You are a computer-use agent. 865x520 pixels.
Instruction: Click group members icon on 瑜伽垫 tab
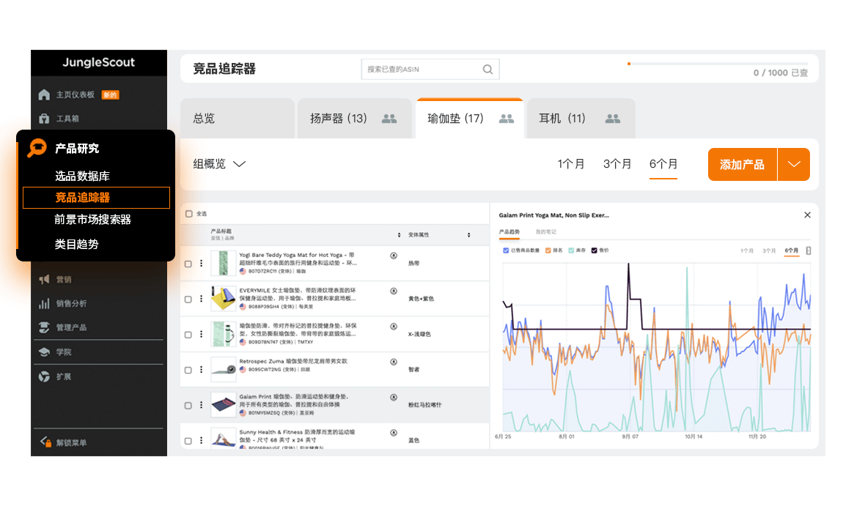[507, 119]
